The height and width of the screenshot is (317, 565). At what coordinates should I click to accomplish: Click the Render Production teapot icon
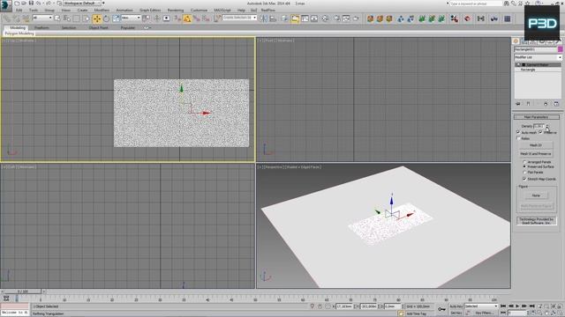356,18
